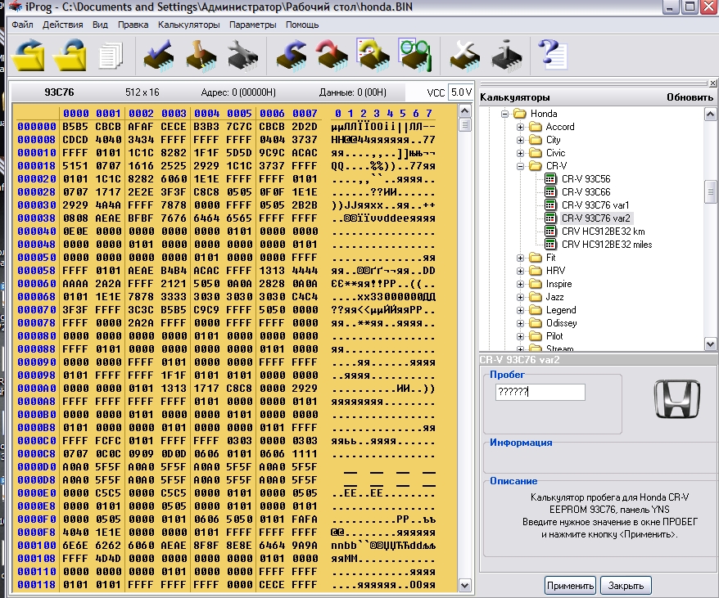The image size is (719, 598).
Task: Click Обновить in the calculators panel
Action: pos(690,97)
